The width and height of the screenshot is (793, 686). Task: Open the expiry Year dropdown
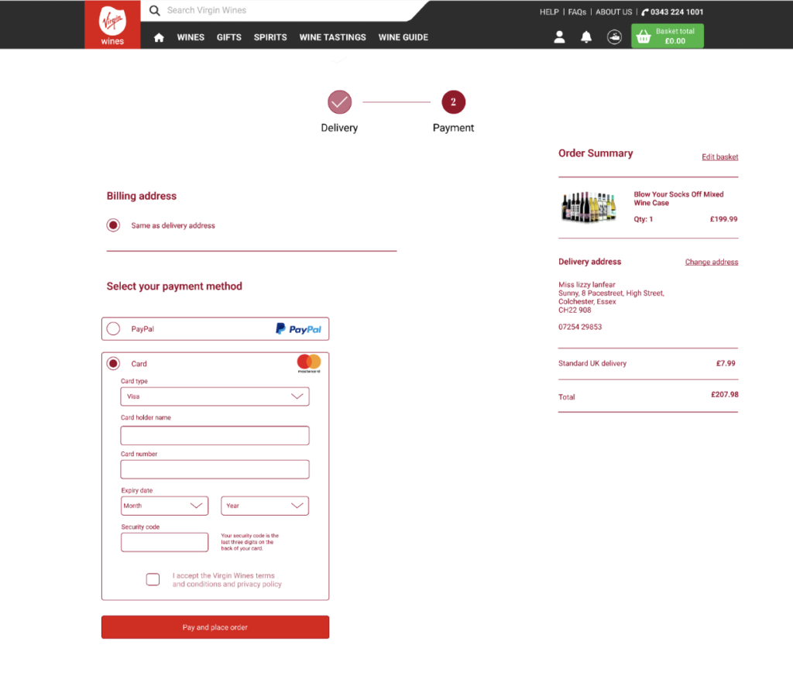[x=265, y=506]
